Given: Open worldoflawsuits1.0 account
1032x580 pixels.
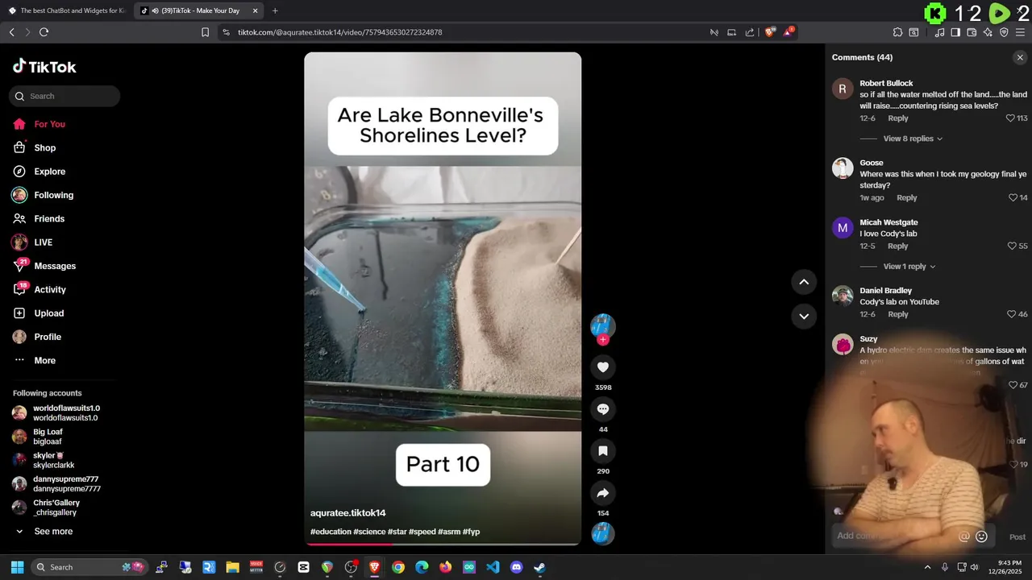Looking at the screenshot, I should point(56,413).
